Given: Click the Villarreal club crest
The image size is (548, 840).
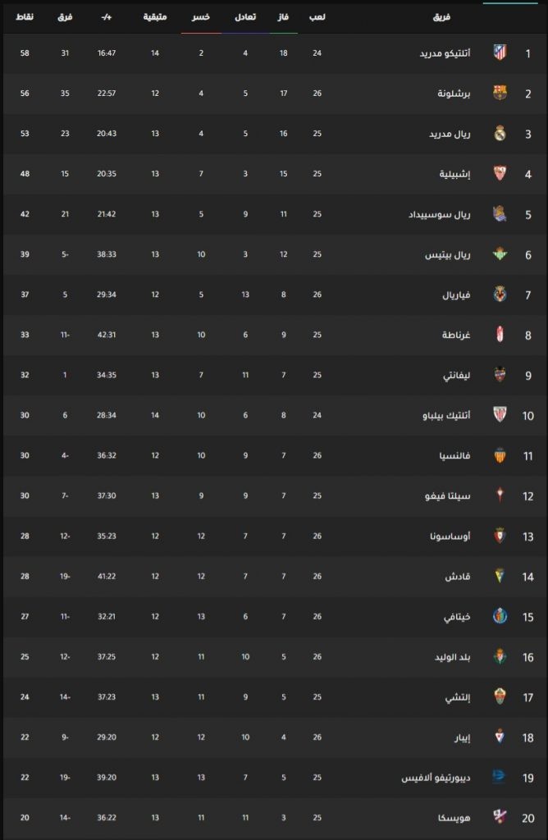Looking at the screenshot, I should (500, 294).
